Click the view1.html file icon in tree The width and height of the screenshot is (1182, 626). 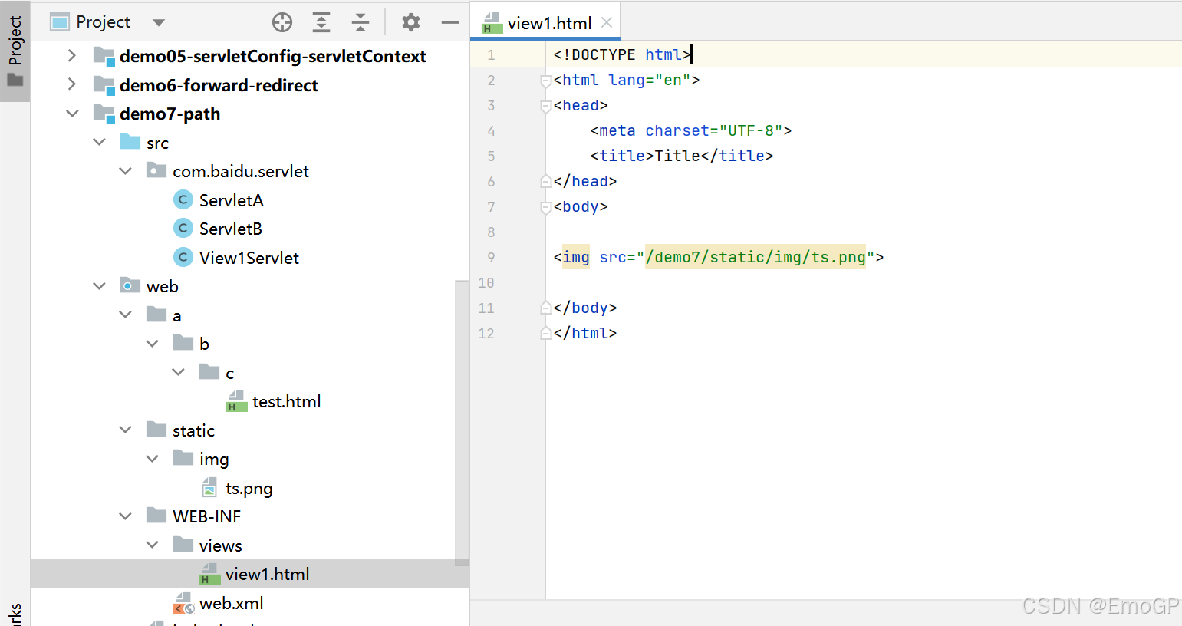(x=210, y=574)
